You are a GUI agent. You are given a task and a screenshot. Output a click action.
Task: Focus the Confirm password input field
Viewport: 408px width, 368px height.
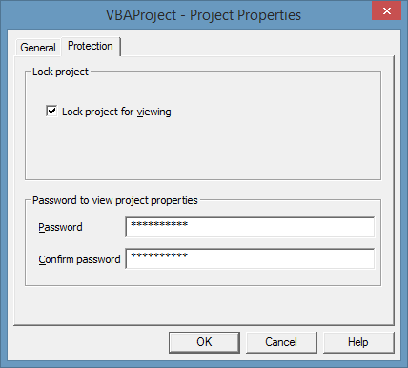(250, 258)
